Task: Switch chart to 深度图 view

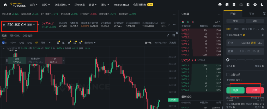Action: click(173, 43)
